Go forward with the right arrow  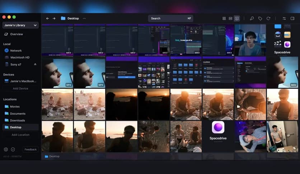[54, 18]
